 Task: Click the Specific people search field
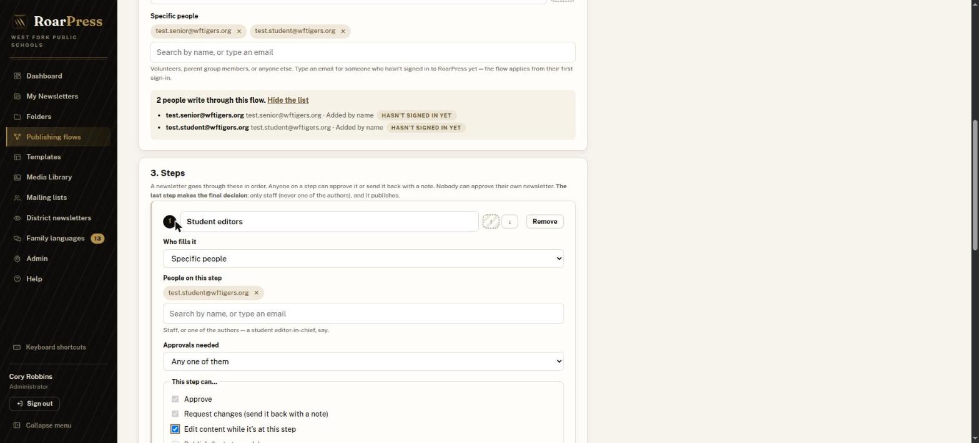pos(363,52)
